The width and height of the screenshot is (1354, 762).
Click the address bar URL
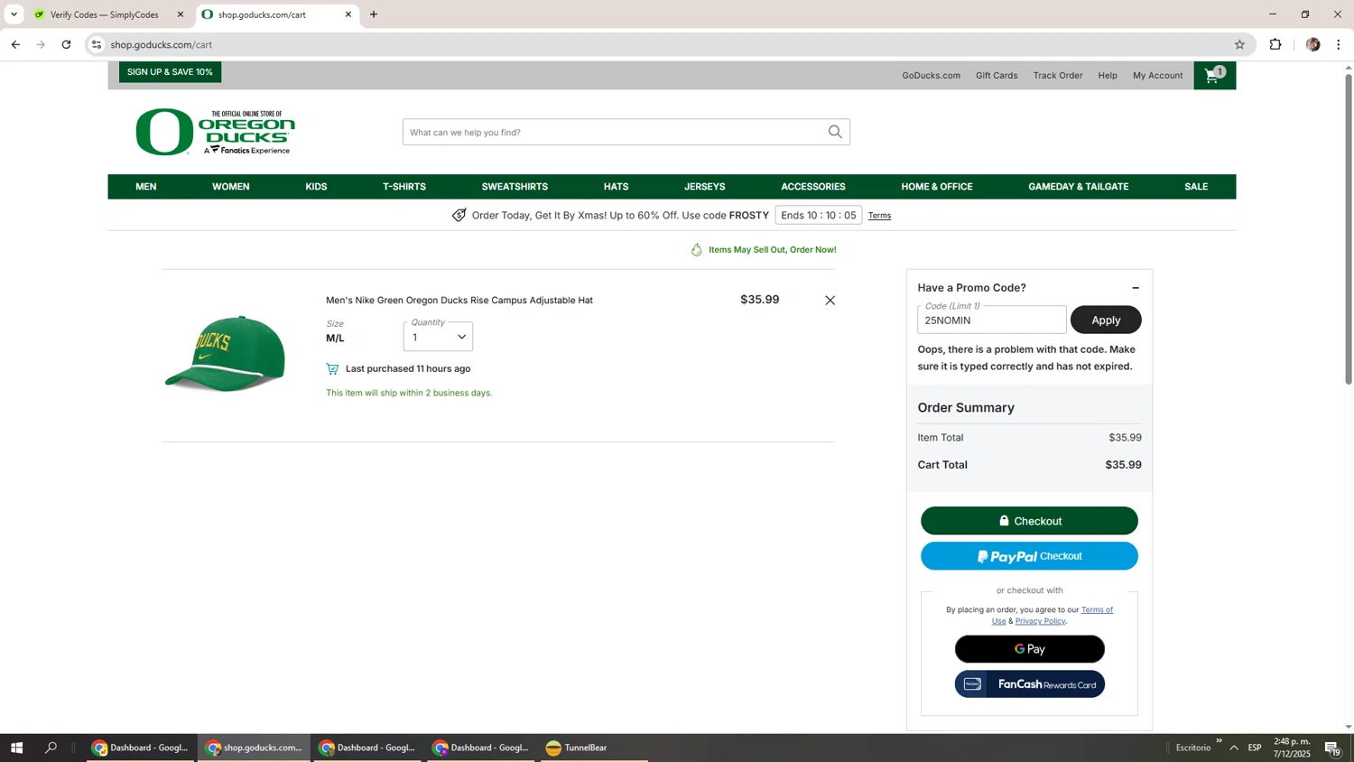[x=162, y=44]
